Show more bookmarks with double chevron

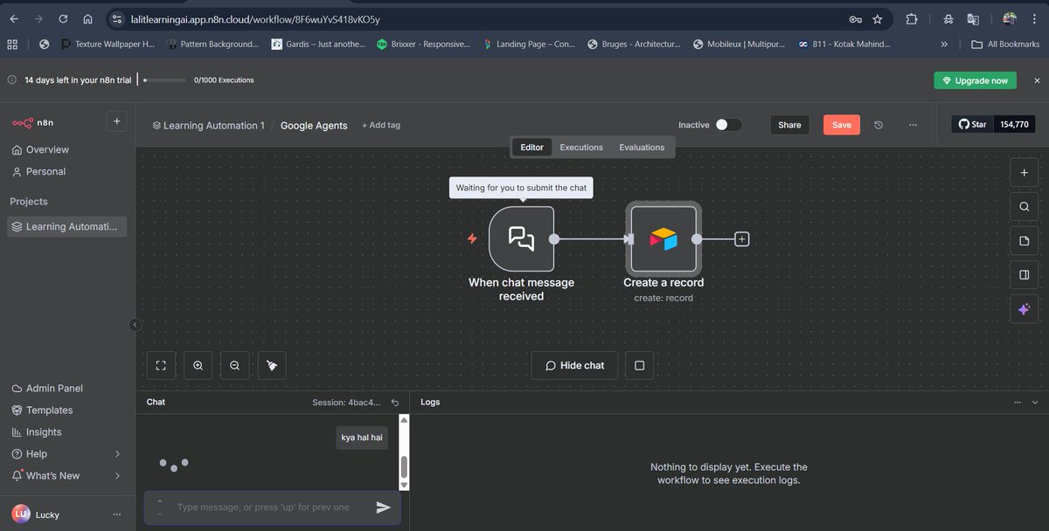(x=944, y=44)
